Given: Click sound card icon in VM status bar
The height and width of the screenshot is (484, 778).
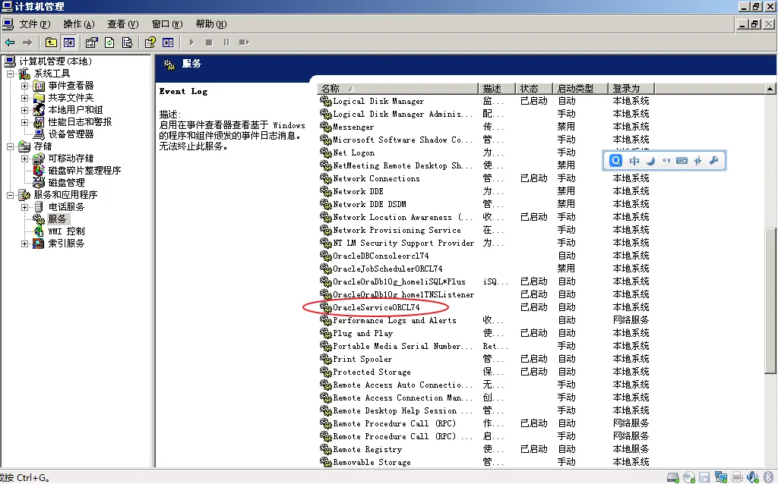Looking at the screenshot, I should pos(753,478).
